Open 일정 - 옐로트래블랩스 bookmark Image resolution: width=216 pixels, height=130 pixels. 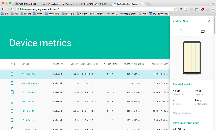pos(160,13)
